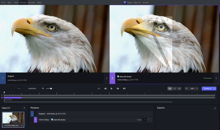The height and width of the screenshot is (130, 220).
Task: Step forward one frame
Action: point(118,88)
